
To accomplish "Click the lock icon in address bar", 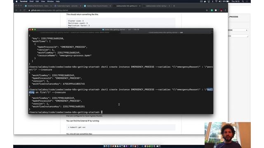I will tap(29, 10).
